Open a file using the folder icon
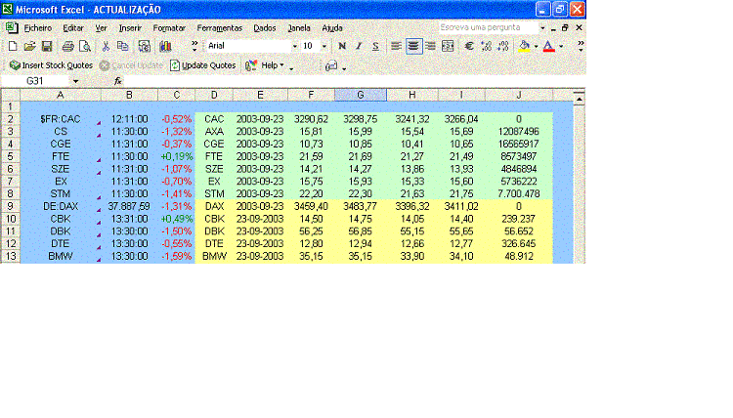This screenshot has width=733, height=418. (30, 46)
